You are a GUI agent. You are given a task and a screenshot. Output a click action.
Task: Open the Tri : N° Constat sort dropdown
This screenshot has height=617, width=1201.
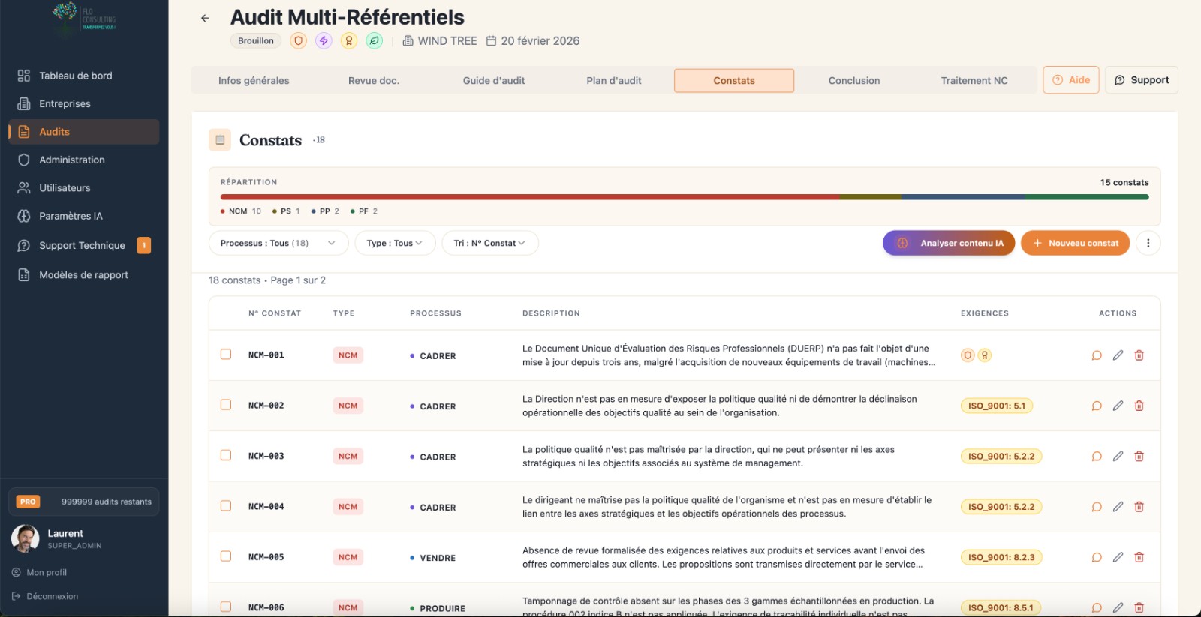(489, 243)
